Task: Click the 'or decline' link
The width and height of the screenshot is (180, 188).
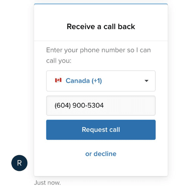Action: tap(101, 154)
